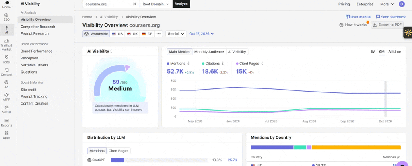Screen dimensions: 412x166
Task: Click the orange segment of country bar
Action: point(356,147)
